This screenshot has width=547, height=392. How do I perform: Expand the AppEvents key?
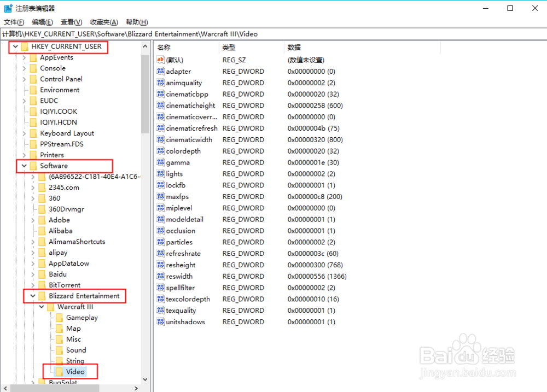coord(24,57)
